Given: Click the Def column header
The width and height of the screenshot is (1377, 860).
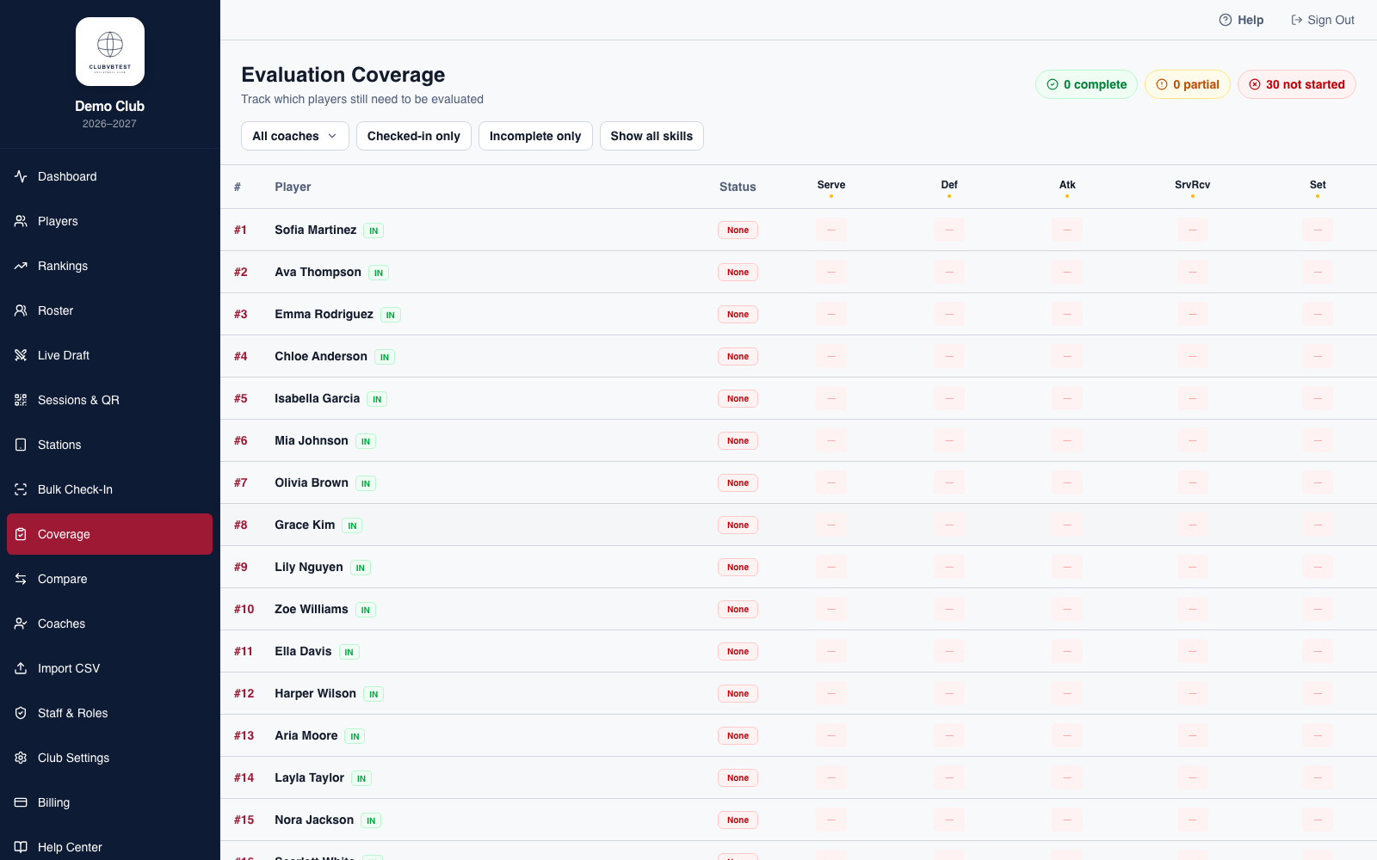Looking at the screenshot, I should click(x=949, y=185).
